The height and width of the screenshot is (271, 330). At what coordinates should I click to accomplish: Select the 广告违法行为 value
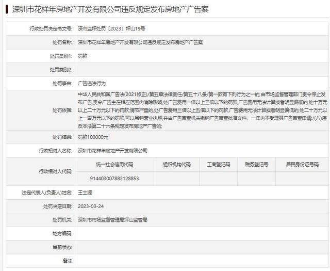(x=92, y=84)
